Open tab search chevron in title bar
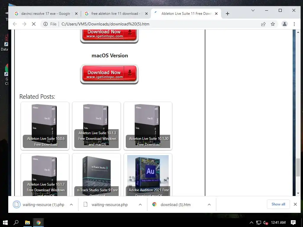Image resolution: width=303 pixels, height=227 pixels. 253,10
